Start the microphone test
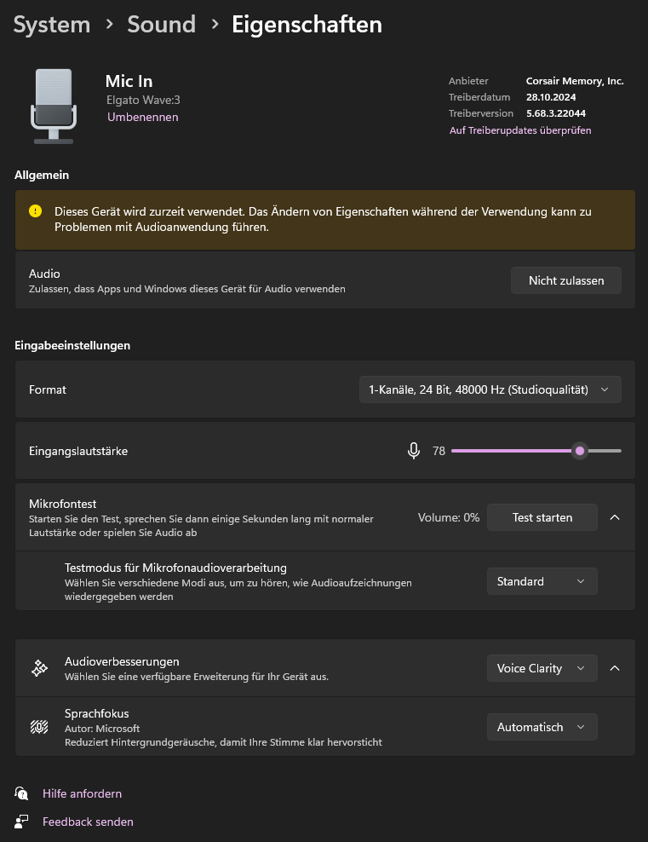Screen dimensions: 648x842 (x=542, y=517)
